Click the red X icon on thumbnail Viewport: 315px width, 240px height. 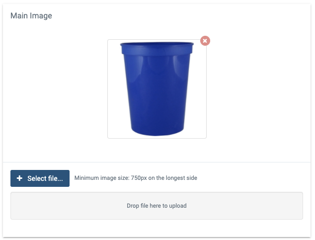pos(205,41)
